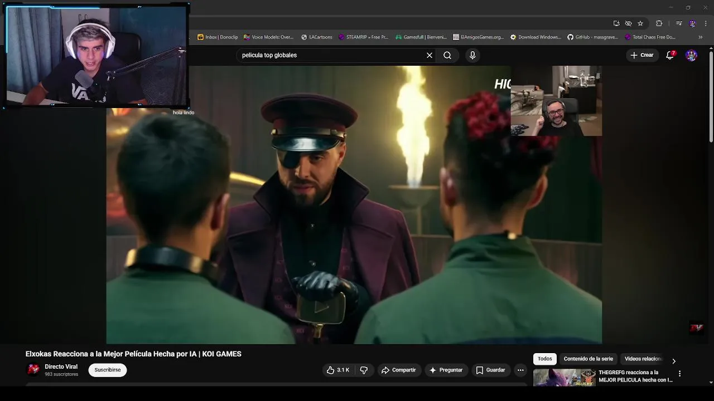Click the crossed-out eye tracking protection icon
714x401 pixels.
pyautogui.click(x=628, y=23)
